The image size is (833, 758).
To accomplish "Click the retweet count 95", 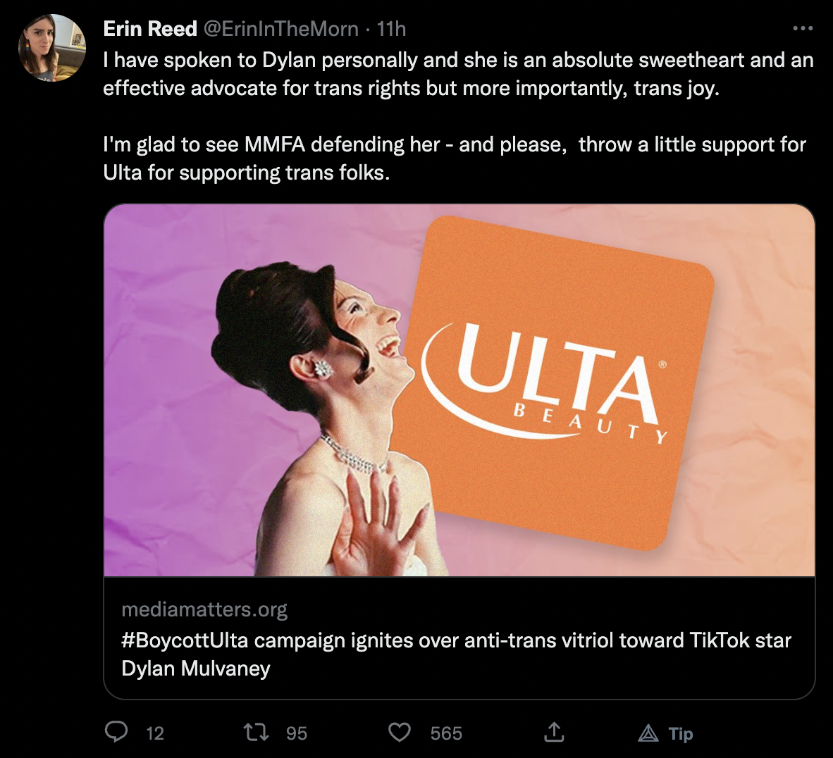I will 297,734.
